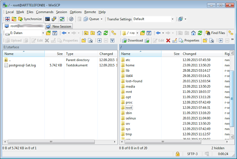Open terminal console icon in toolbar

tap(48, 19)
